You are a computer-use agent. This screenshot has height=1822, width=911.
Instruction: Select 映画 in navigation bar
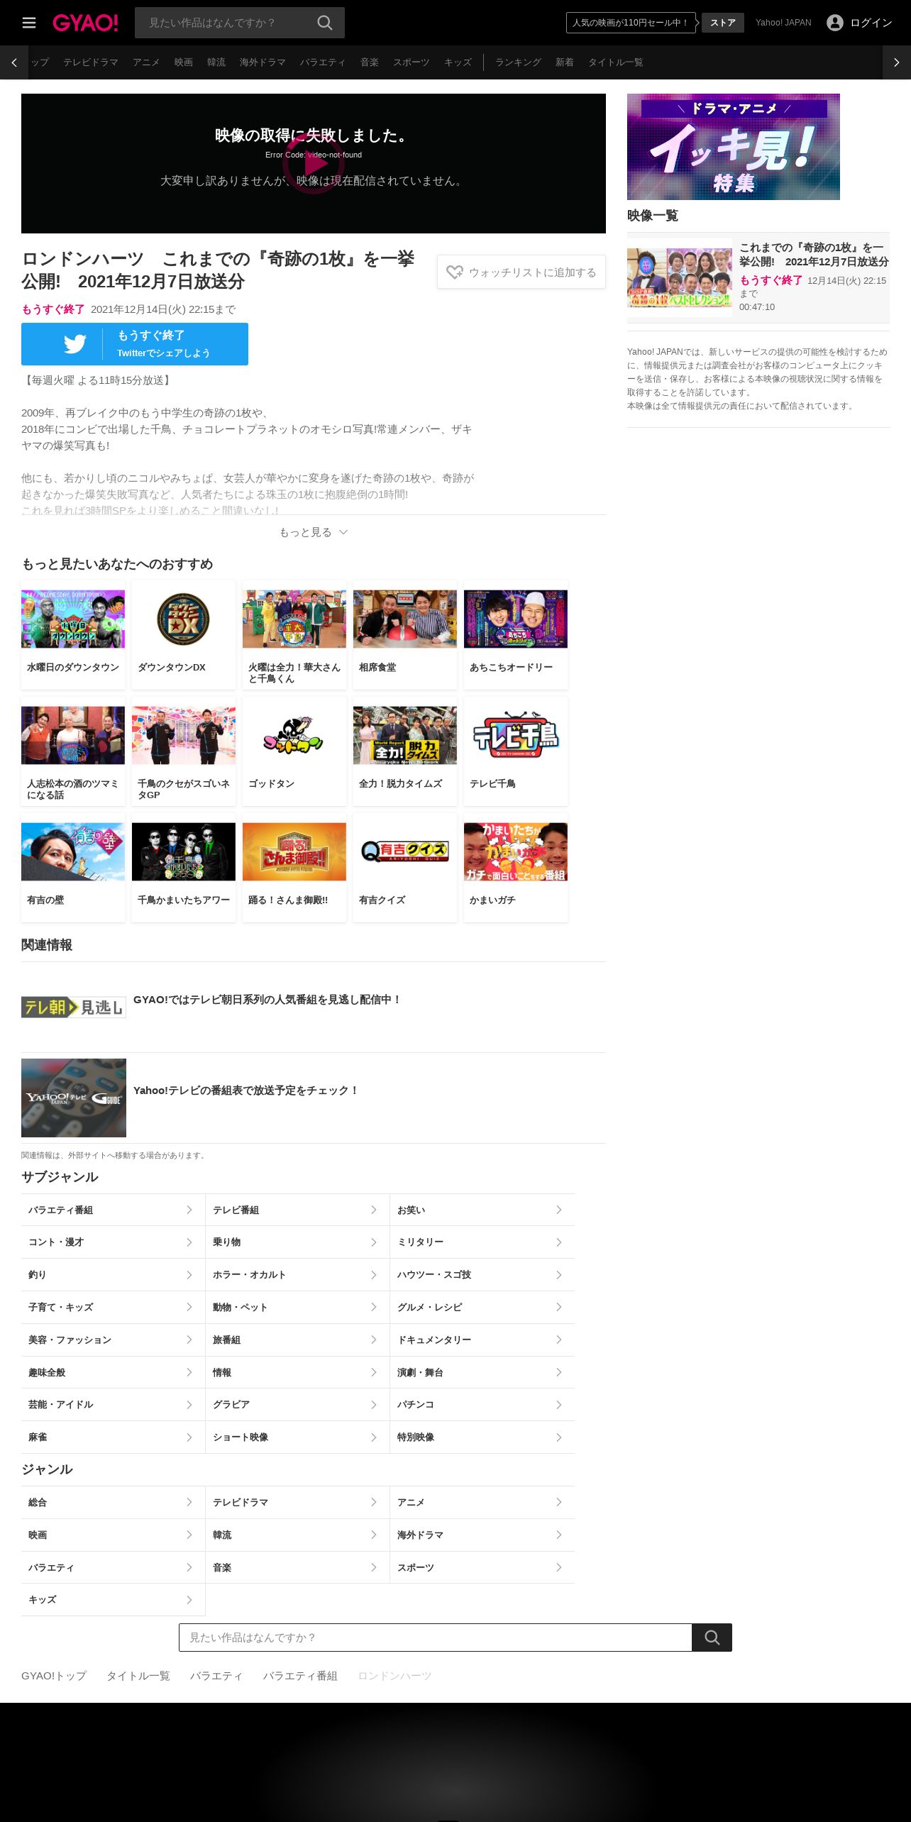[184, 62]
